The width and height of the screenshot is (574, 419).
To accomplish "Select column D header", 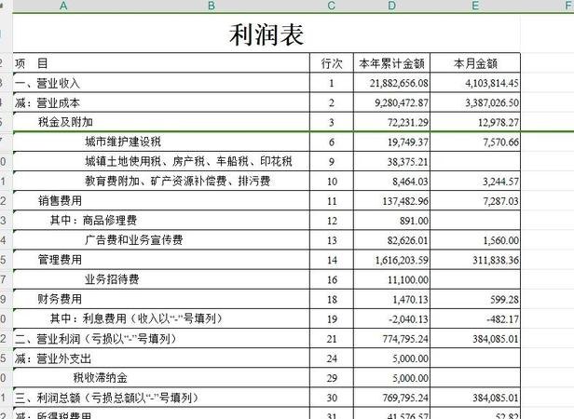I will click(391, 6).
